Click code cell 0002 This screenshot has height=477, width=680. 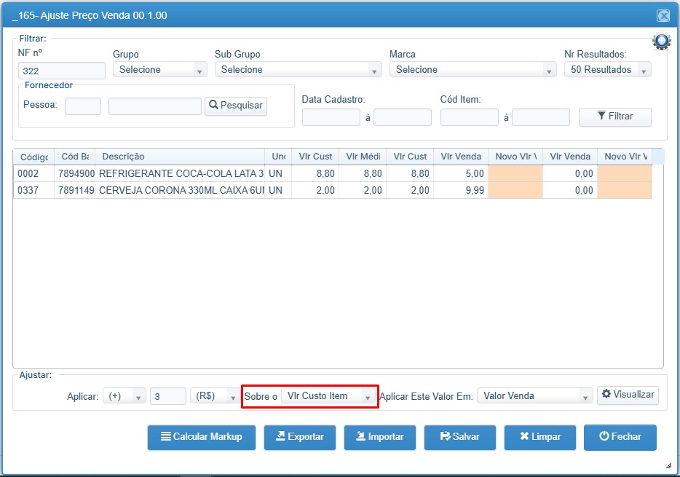33,174
